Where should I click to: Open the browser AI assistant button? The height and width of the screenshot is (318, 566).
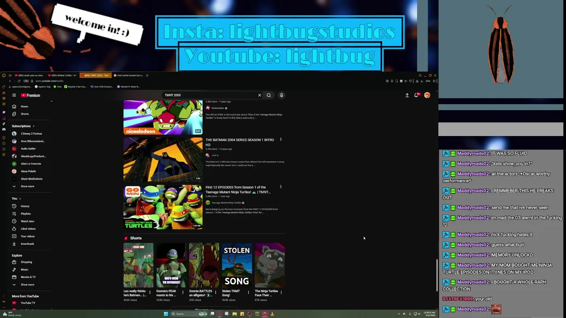[x=428, y=81]
